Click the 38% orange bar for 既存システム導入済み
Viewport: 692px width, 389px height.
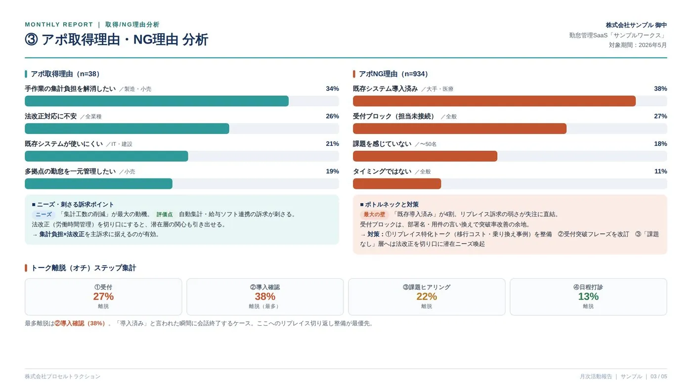pyautogui.click(x=494, y=101)
